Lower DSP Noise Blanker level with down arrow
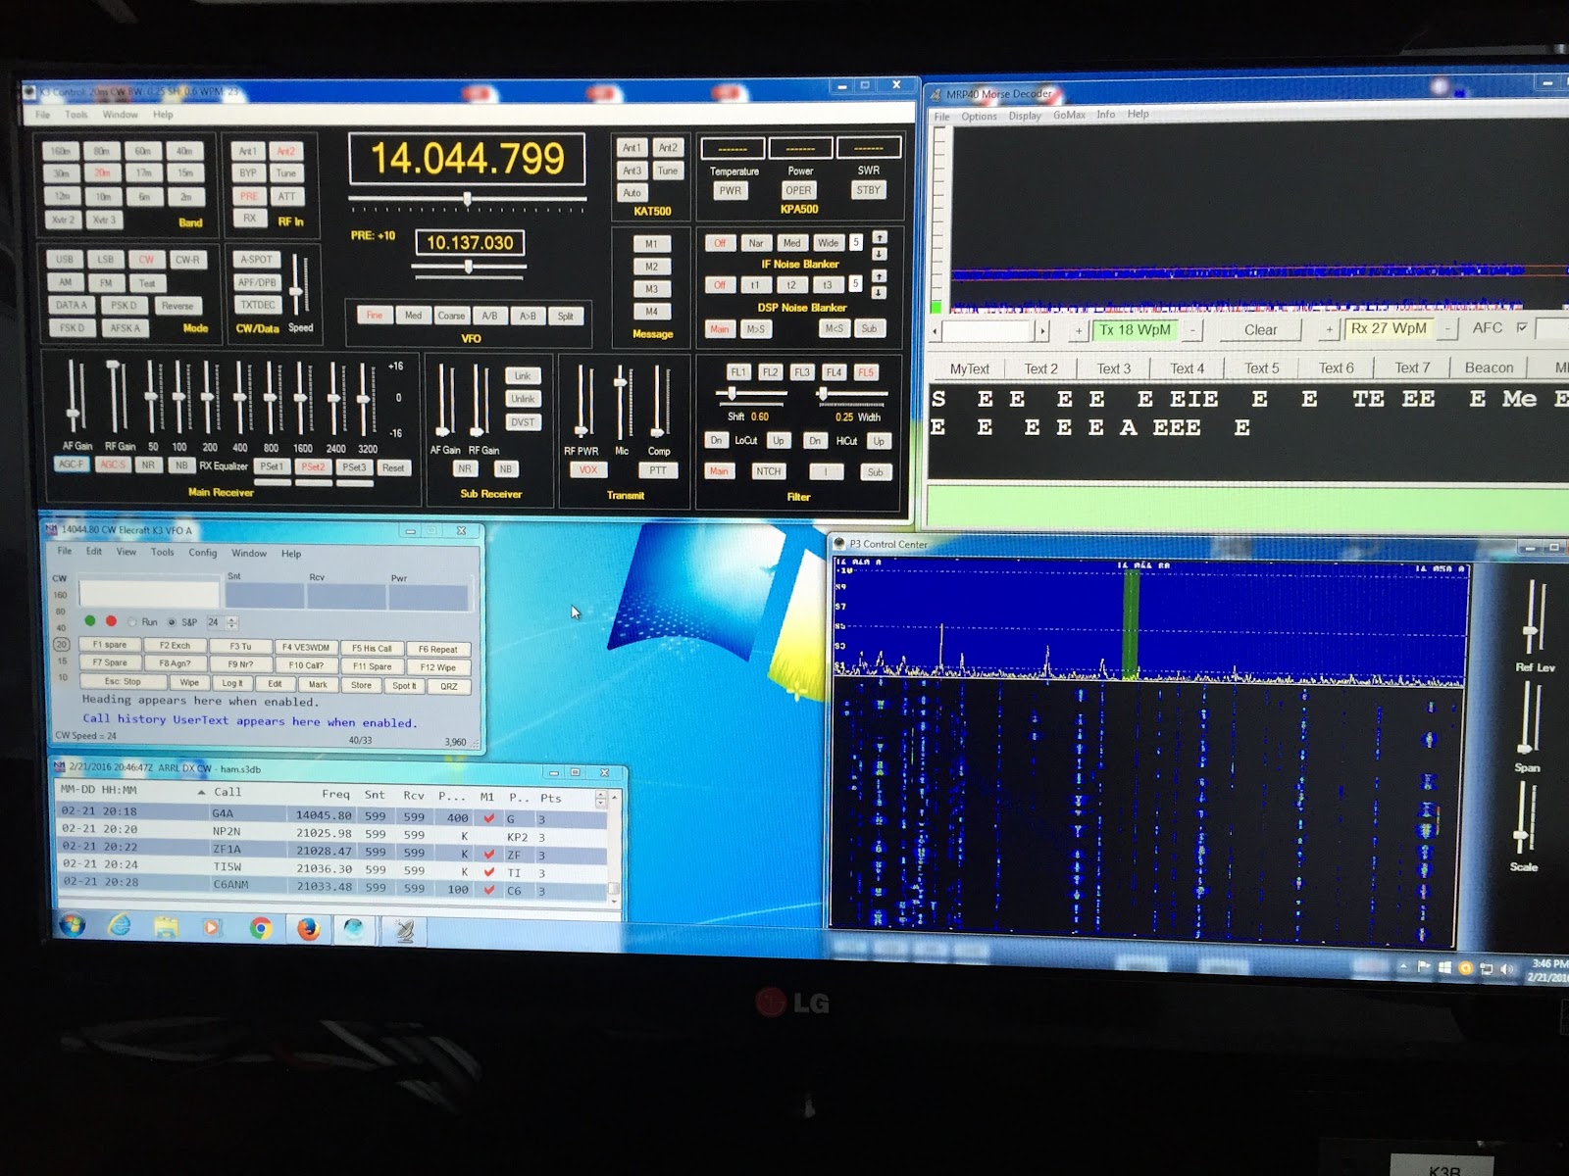The height and width of the screenshot is (1176, 1569). click(x=880, y=292)
